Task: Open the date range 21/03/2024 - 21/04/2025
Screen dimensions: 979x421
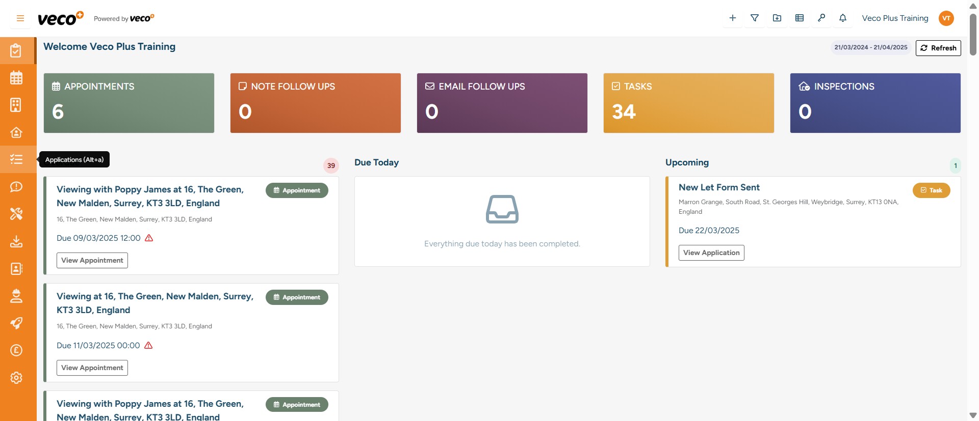Action: [x=870, y=47]
